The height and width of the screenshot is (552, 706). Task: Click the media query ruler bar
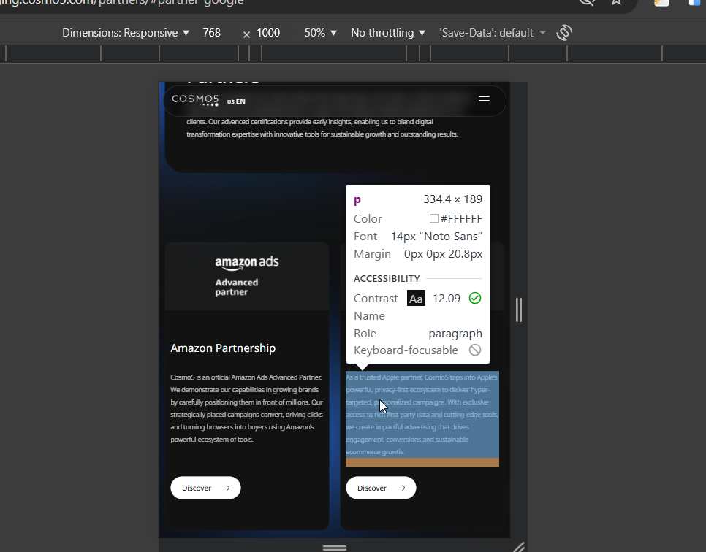coord(353,53)
